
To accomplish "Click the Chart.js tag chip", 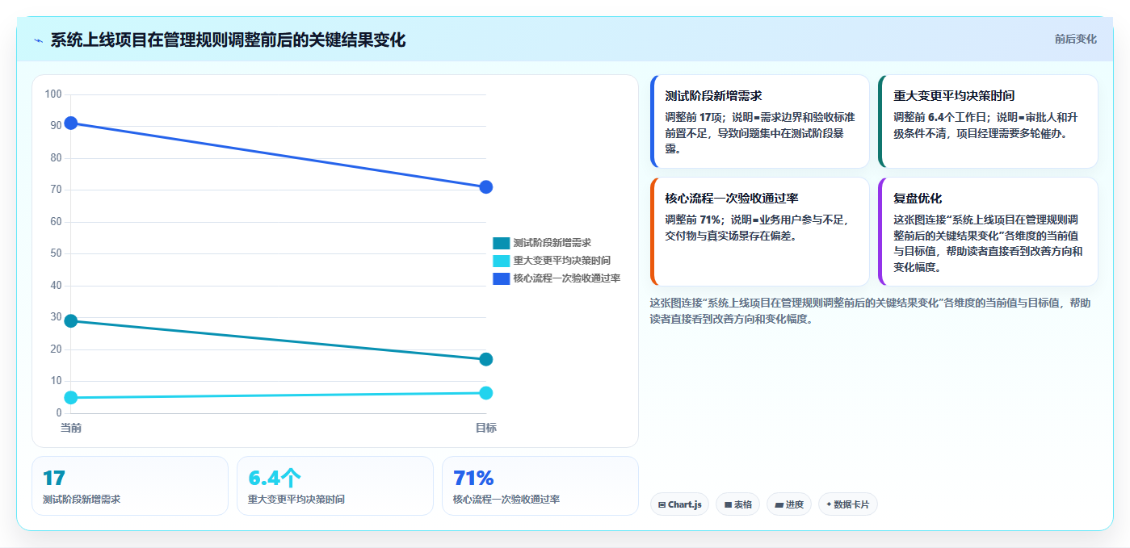I will coord(679,504).
